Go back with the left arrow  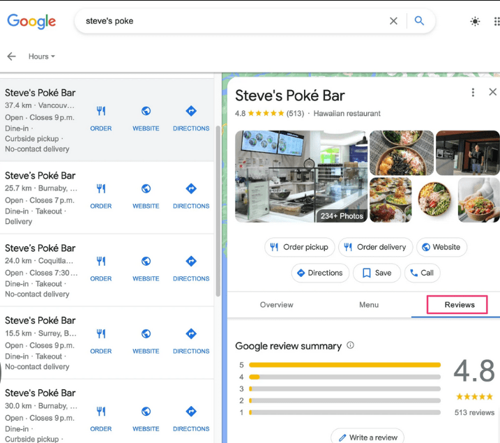pos(11,57)
